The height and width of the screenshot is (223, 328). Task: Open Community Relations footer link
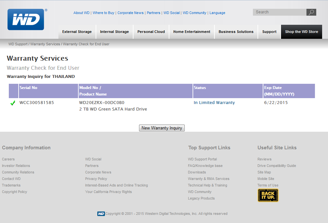pyautogui.click(x=18, y=172)
